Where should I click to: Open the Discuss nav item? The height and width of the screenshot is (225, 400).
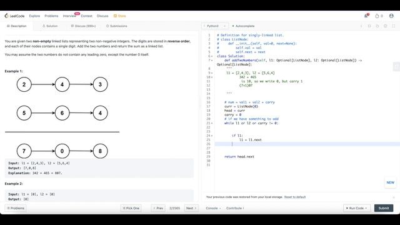[102, 16]
